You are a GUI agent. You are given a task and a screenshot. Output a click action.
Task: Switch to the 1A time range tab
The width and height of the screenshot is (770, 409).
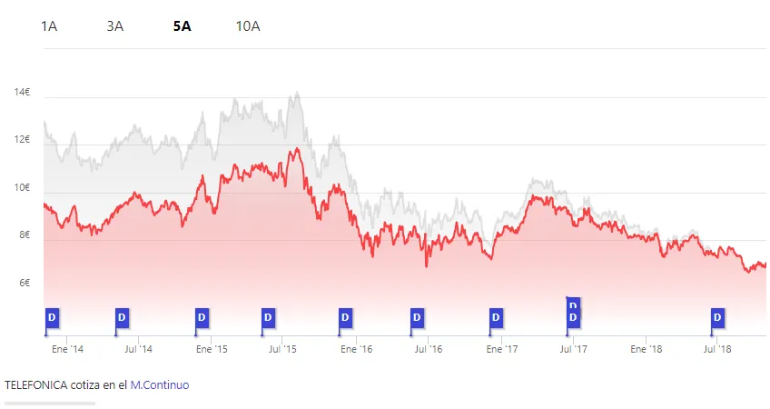pyautogui.click(x=49, y=25)
